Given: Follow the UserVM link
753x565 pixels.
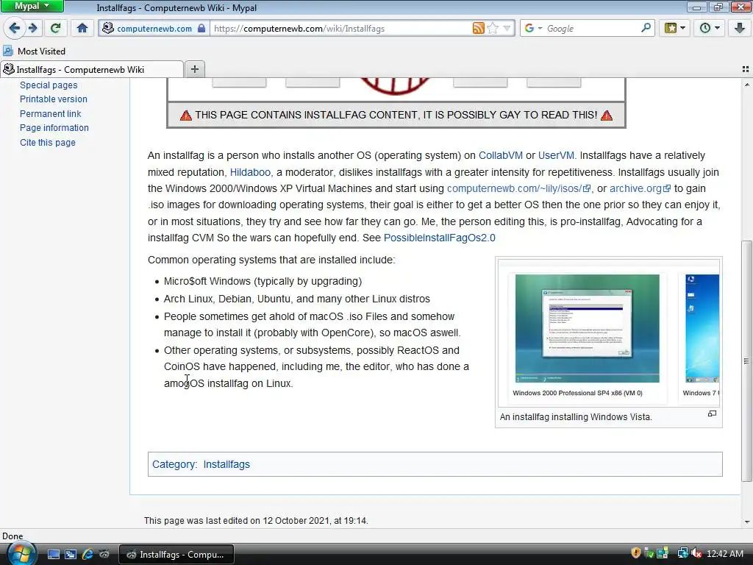Looking at the screenshot, I should [x=556, y=156].
